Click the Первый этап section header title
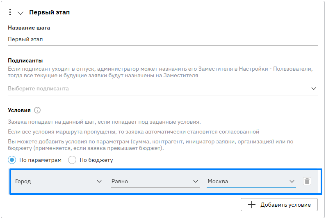 (49, 12)
